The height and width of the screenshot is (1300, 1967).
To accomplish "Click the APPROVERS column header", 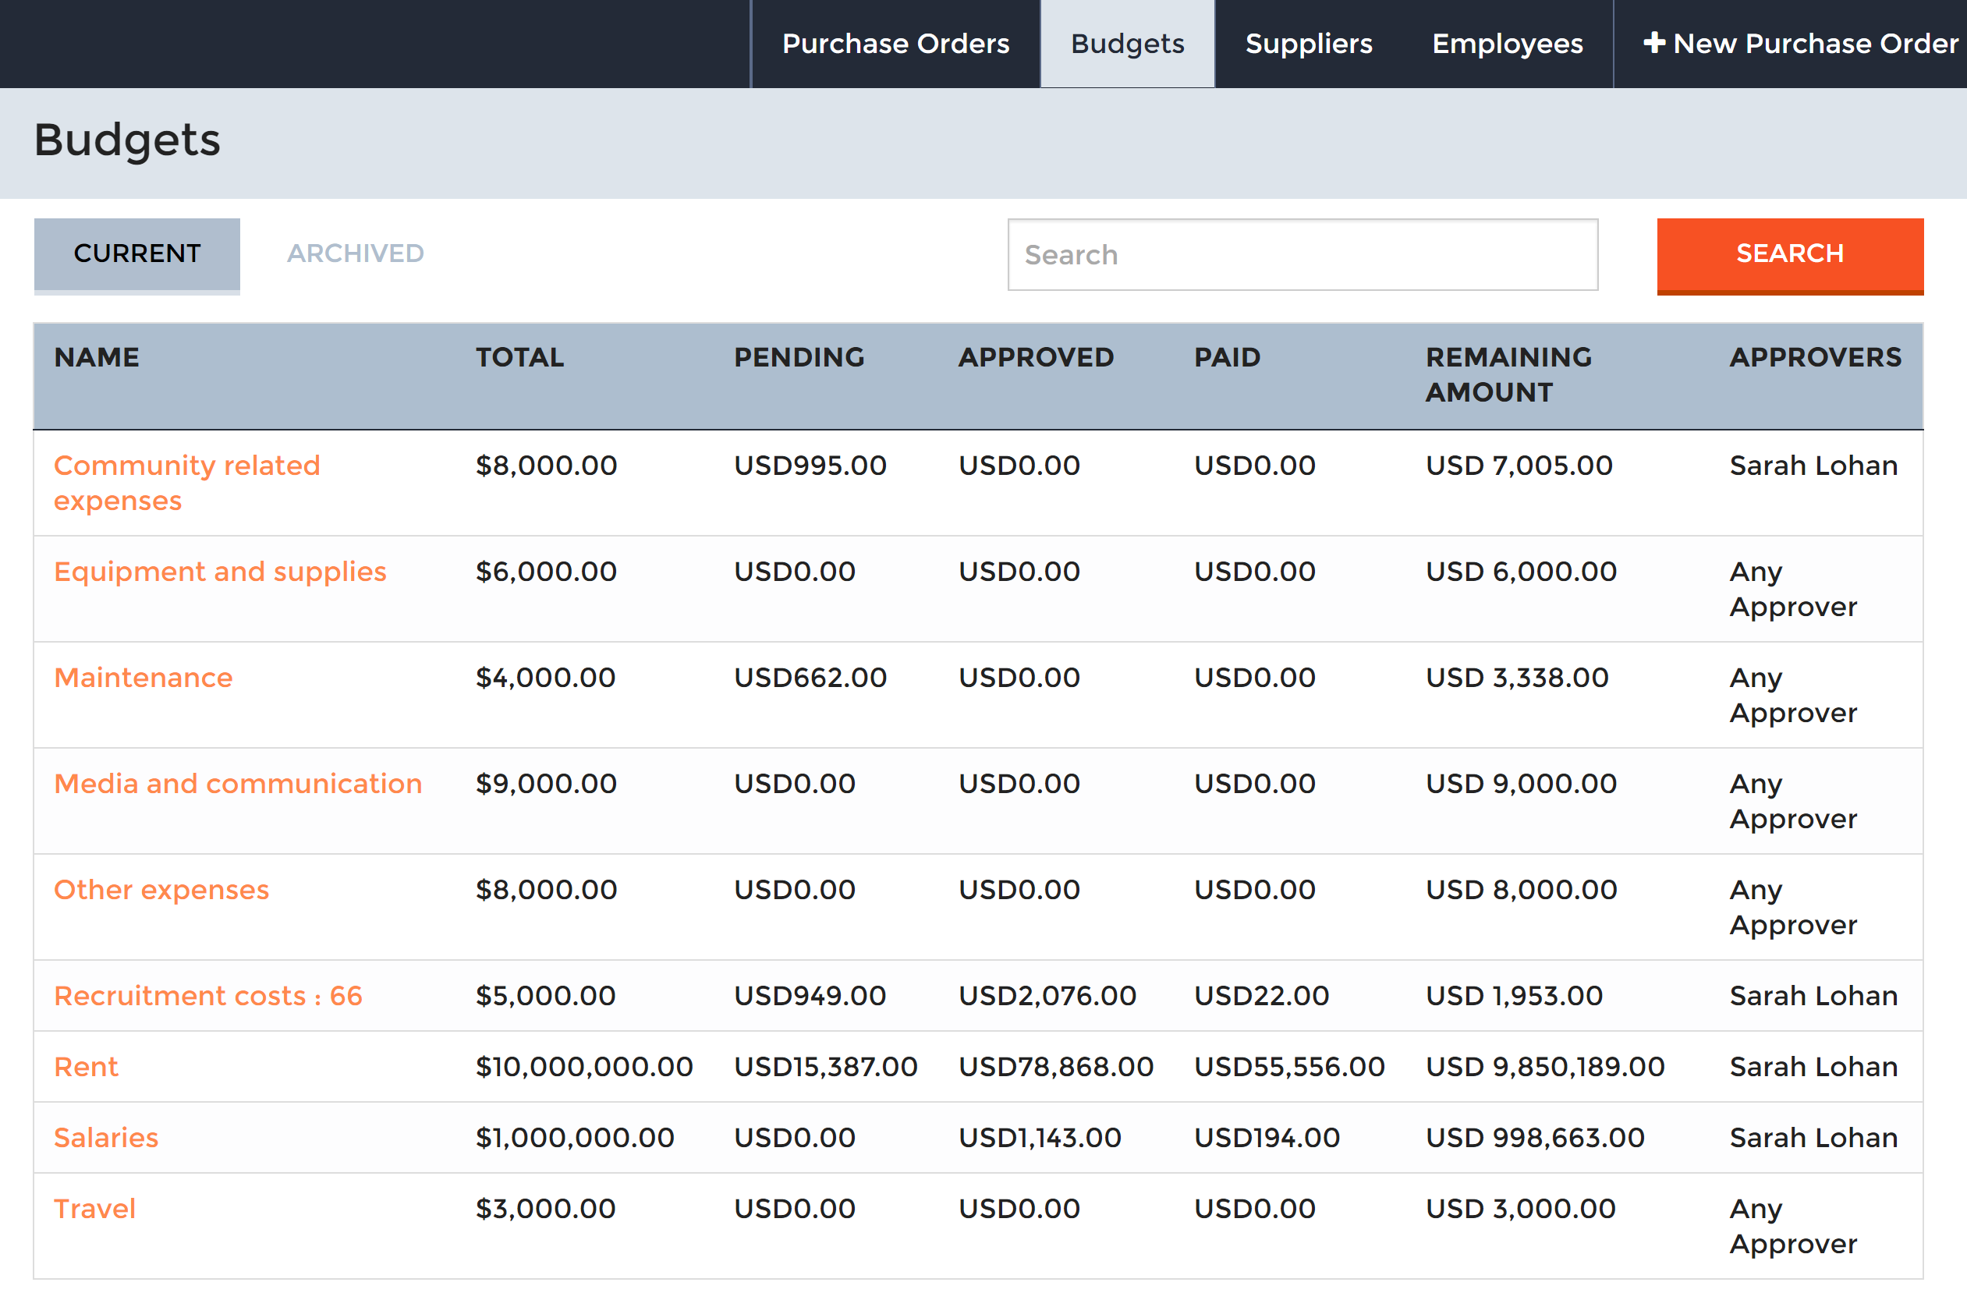I will [x=1814, y=357].
